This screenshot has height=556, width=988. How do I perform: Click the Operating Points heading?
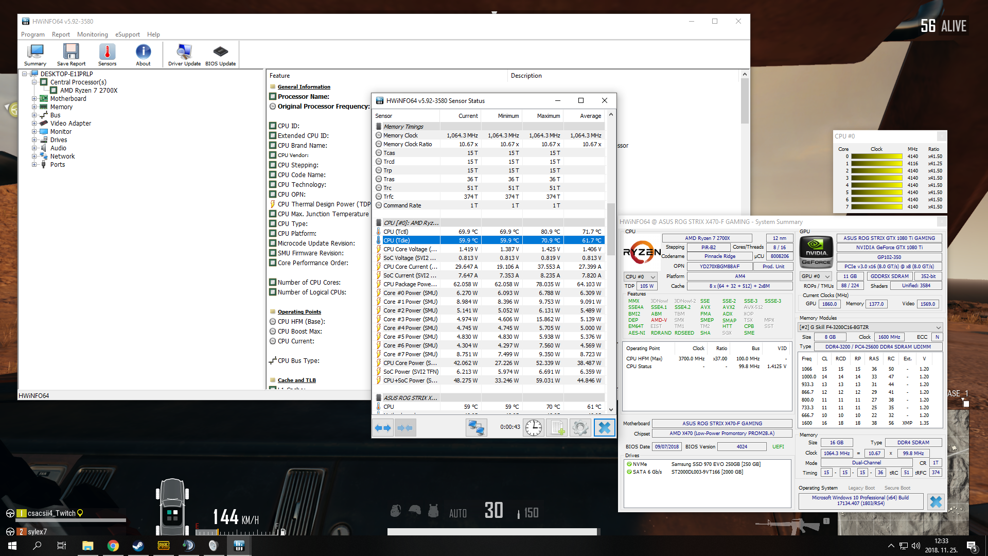(x=299, y=311)
